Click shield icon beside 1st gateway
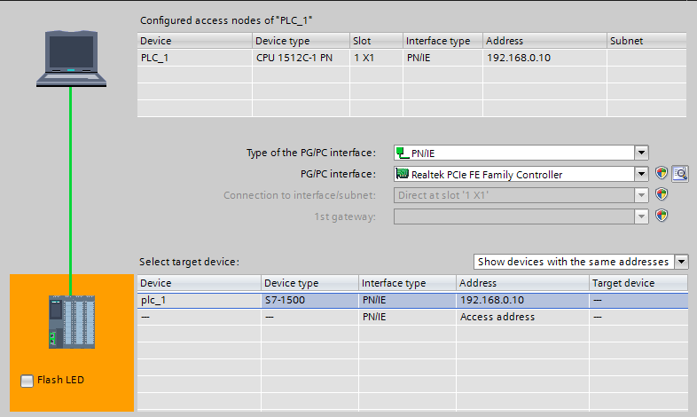This screenshot has width=697, height=417. [661, 215]
